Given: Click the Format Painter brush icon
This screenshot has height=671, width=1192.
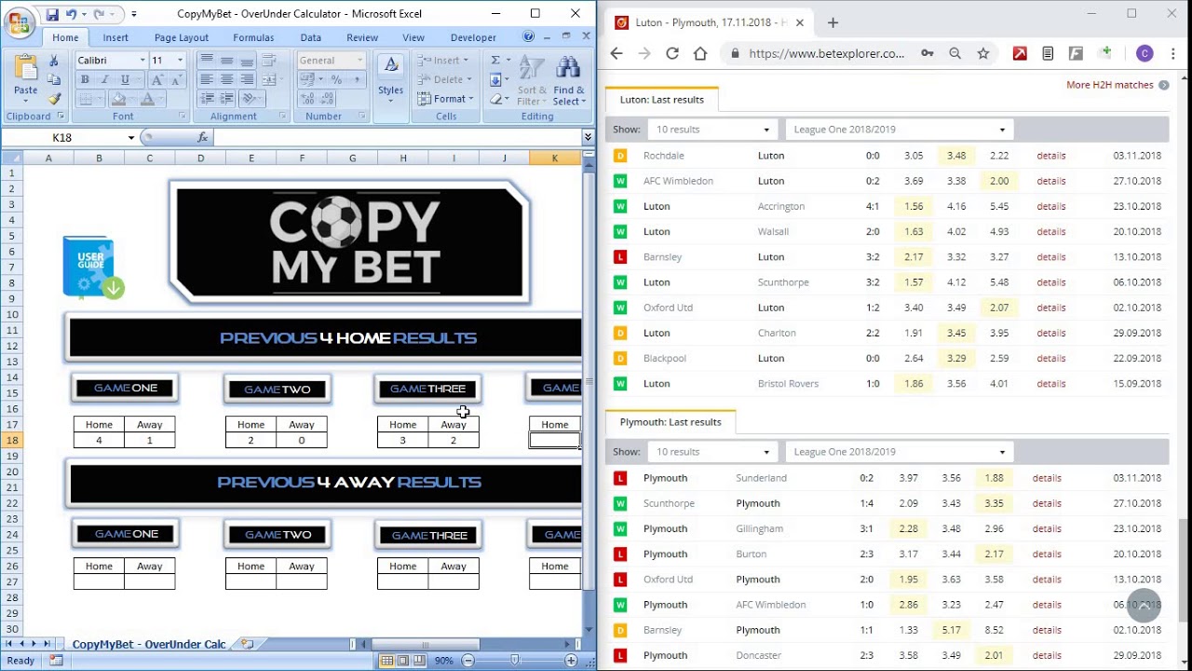Looking at the screenshot, I should [x=54, y=99].
